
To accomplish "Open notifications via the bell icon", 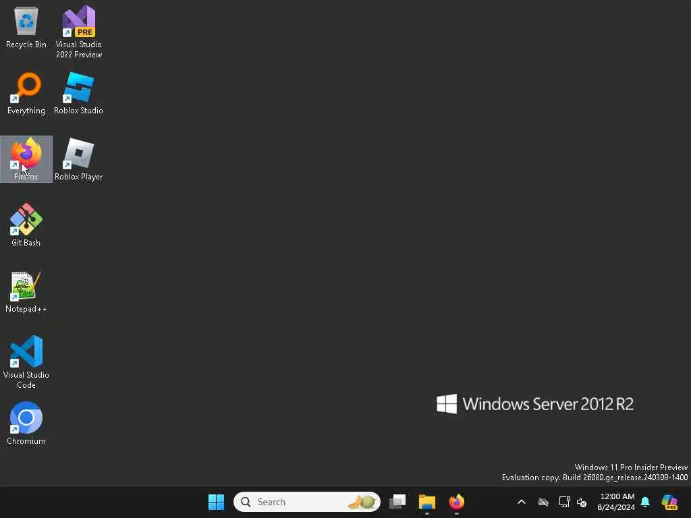I will click(645, 502).
